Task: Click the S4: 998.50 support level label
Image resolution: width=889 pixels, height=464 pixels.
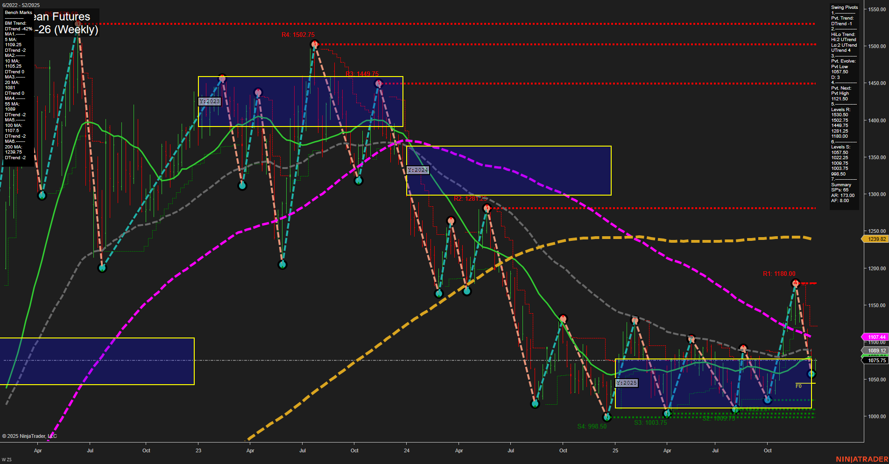Action: pos(593,426)
